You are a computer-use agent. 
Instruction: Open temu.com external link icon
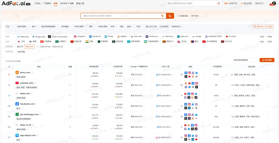[32, 73]
